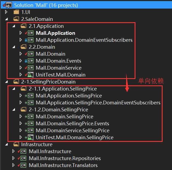Viewport: 172px width, 170px height.
Task: Select the 2.2.Domain label
Action: pos(42,47)
